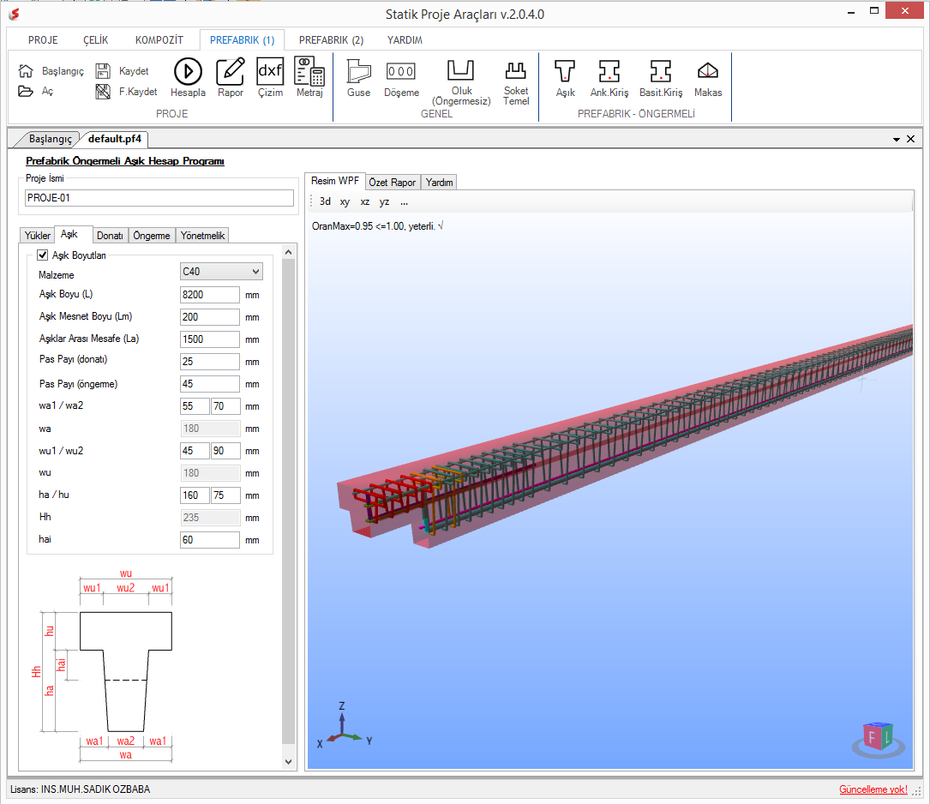The image size is (930, 804).
Task: Click the Başlangıç home icon
Action: click(26, 71)
